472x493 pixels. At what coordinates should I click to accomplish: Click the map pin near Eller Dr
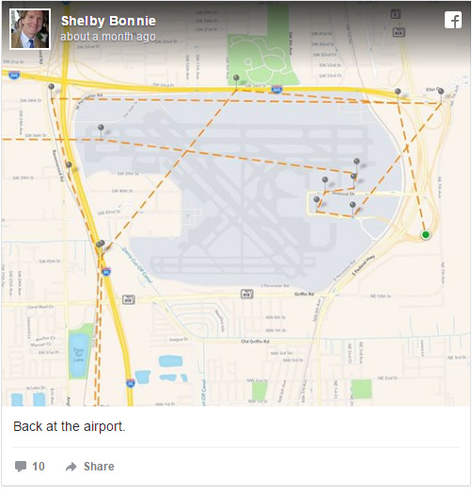click(x=441, y=91)
